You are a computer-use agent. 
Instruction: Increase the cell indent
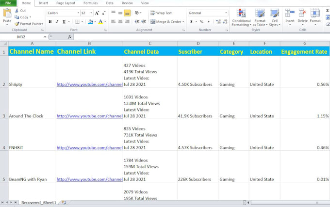tap(144, 21)
